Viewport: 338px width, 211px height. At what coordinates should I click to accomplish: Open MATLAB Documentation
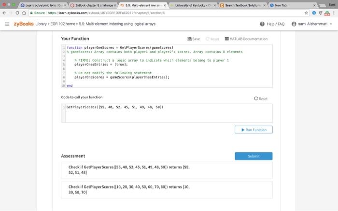[246, 39]
